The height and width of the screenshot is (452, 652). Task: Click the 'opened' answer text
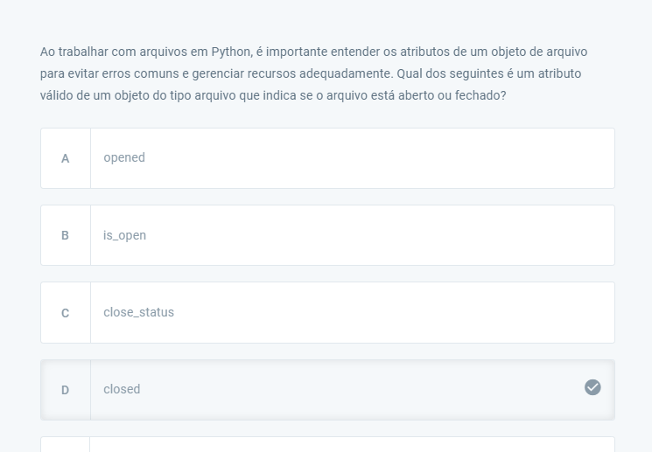click(x=124, y=158)
